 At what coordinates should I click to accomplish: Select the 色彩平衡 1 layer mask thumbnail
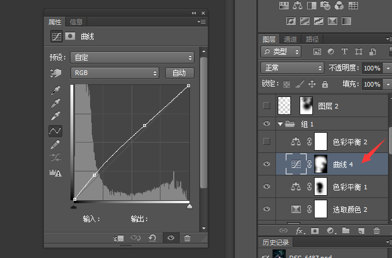click(320, 186)
